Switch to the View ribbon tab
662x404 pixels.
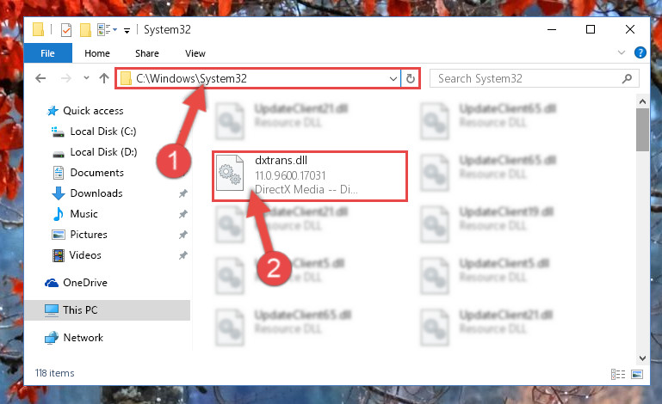pos(195,53)
